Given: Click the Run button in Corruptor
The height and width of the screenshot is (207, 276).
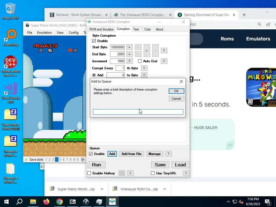Looking at the screenshot, I should (96, 165).
